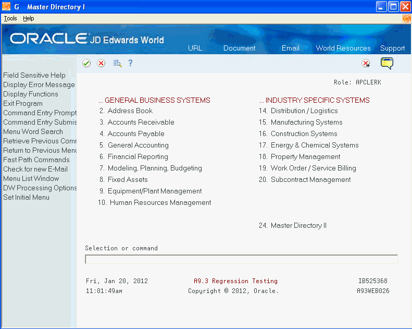
Task: Open DW Processing Options
Action: (40, 188)
